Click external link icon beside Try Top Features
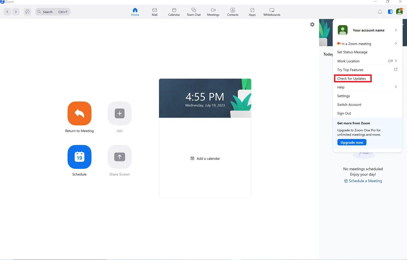The height and width of the screenshot is (260, 407). click(x=396, y=70)
